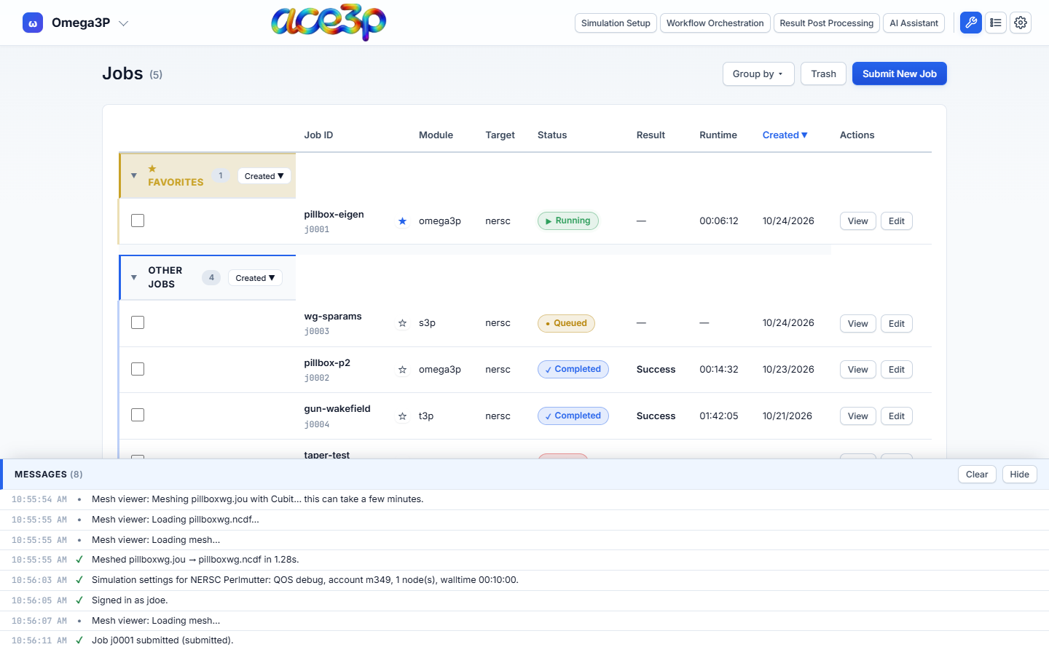The image size is (1049, 655).
Task: Change Favorites group Created sort dropdown
Action: pyautogui.click(x=264, y=176)
